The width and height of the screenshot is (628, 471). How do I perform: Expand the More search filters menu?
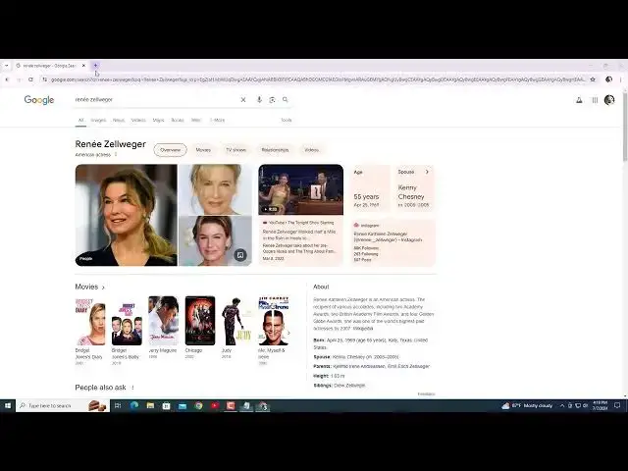[x=217, y=120]
